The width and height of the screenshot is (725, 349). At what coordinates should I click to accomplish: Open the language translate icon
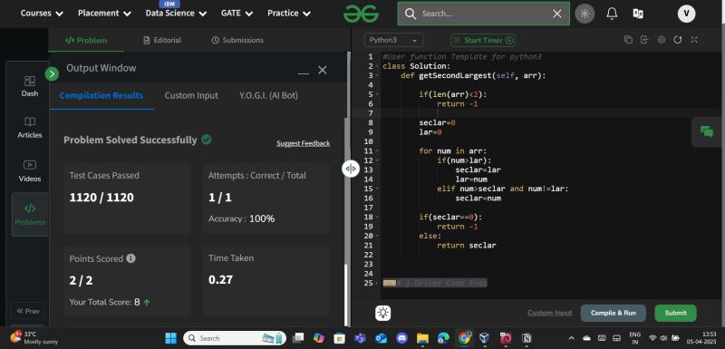point(638,14)
